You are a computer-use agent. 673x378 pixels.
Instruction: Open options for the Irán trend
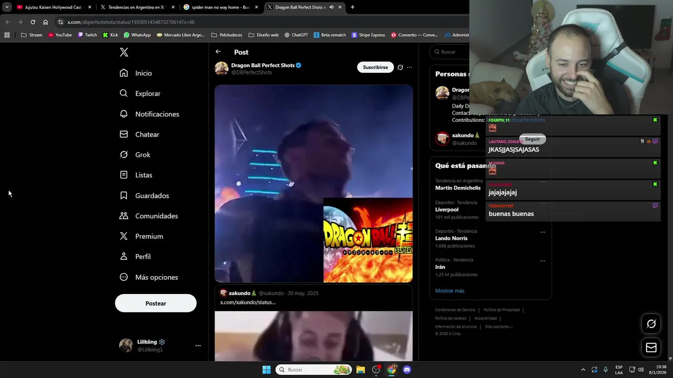[x=543, y=260]
